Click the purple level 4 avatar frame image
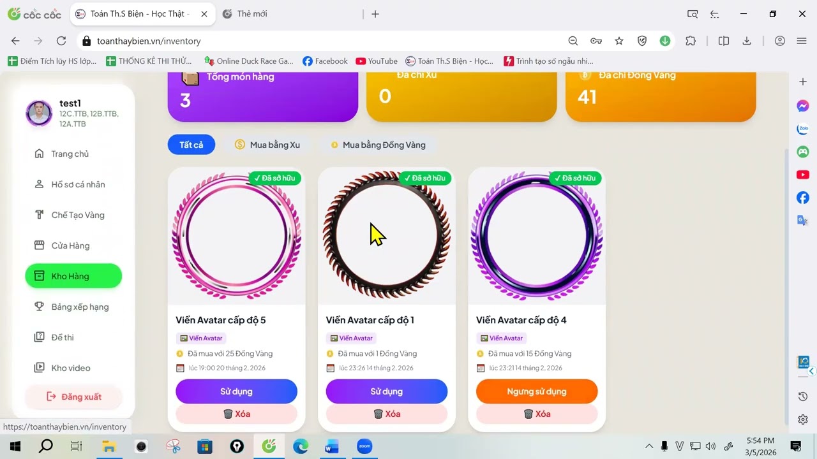The width and height of the screenshot is (817, 459). [x=537, y=236]
